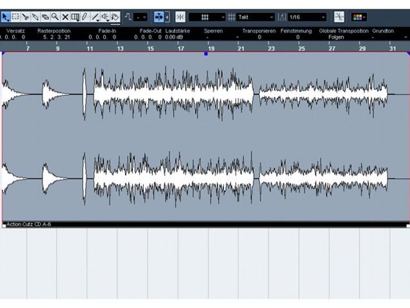Click the Feinstimmung label
The height and width of the screenshot is (308, 410).
pyautogui.click(x=296, y=31)
